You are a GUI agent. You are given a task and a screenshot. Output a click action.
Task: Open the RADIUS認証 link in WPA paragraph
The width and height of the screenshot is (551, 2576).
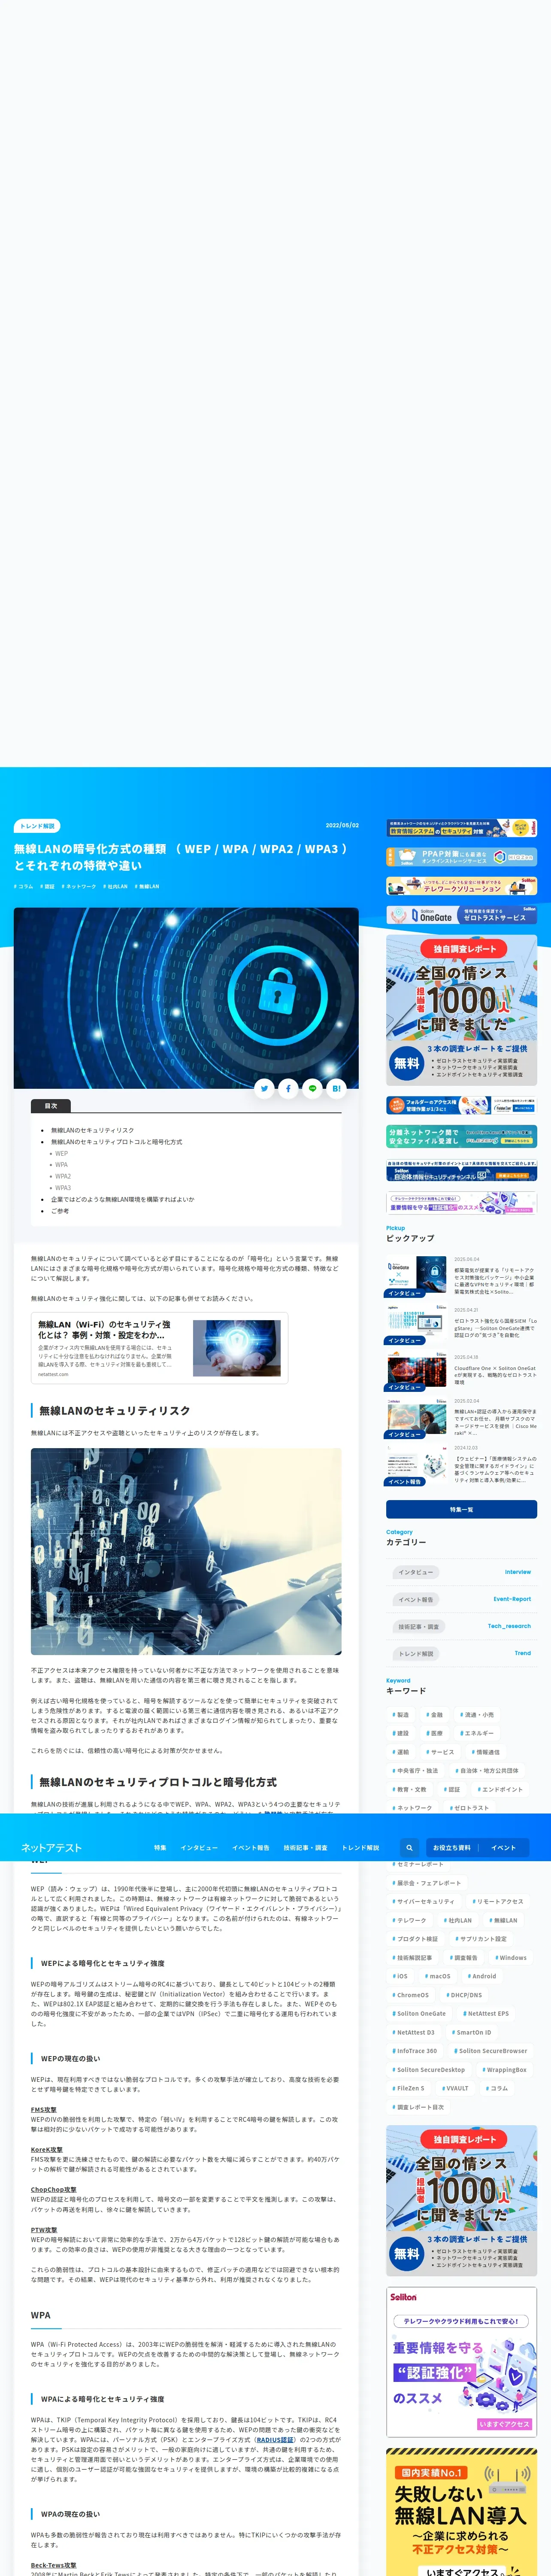tap(275, 2439)
